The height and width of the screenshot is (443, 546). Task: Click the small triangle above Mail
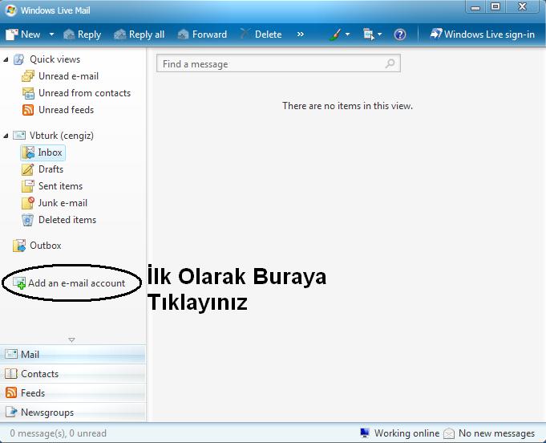(x=71, y=339)
